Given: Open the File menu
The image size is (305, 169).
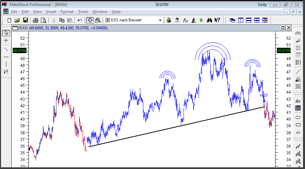Looking at the screenshot, I should click(14, 12).
